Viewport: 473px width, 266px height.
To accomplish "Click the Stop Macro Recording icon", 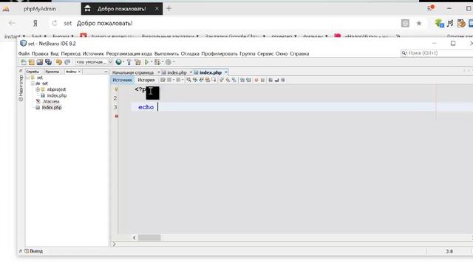I will 263,80.
